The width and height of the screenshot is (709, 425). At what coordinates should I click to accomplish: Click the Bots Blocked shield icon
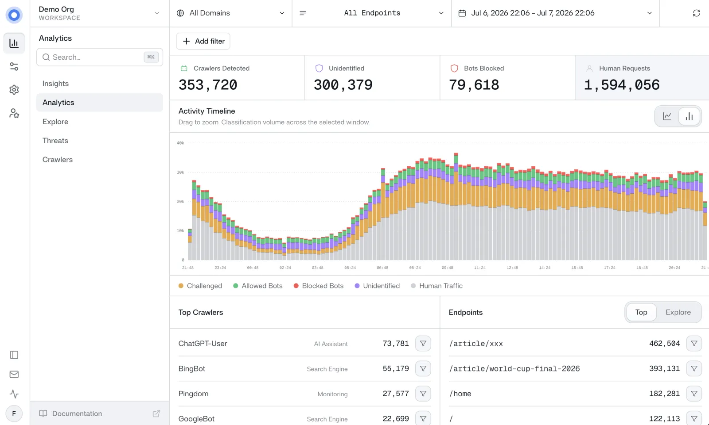tap(454, 69)
